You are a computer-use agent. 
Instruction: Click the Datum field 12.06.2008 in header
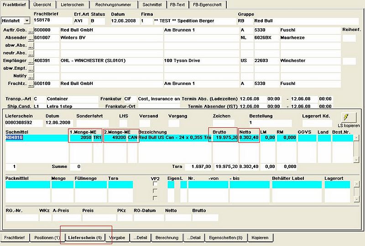(125, 21)
